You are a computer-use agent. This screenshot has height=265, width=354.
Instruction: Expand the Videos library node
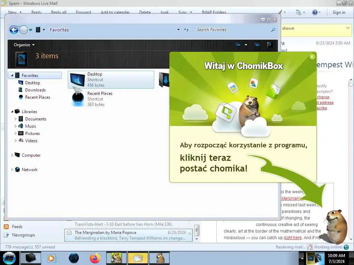(16, 140)
